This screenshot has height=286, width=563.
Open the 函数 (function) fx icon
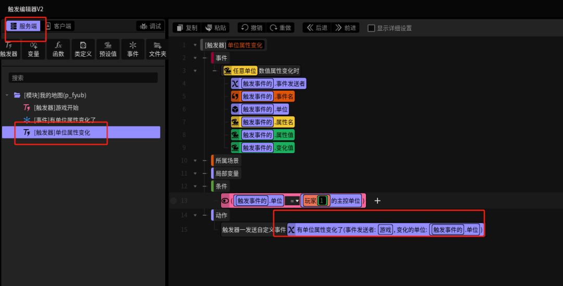(58, 49)
